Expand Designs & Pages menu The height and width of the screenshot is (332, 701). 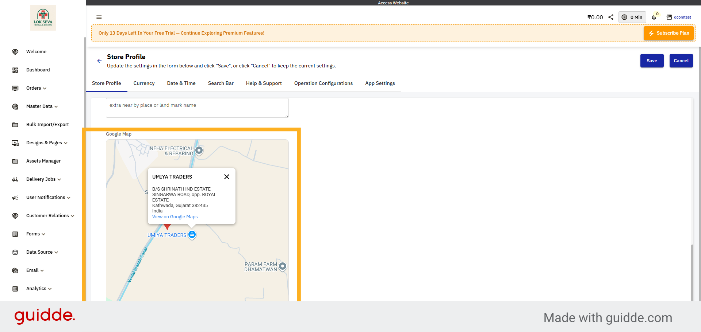[66, 143]
